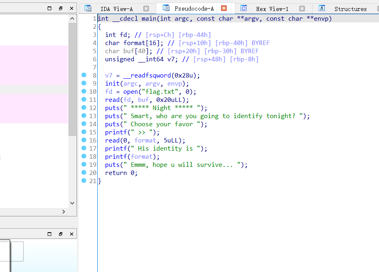Image resolution: width=379 pixels, height=272 pixels.
Task: Close the Hex View-1 tab
Action: point(302,9)
